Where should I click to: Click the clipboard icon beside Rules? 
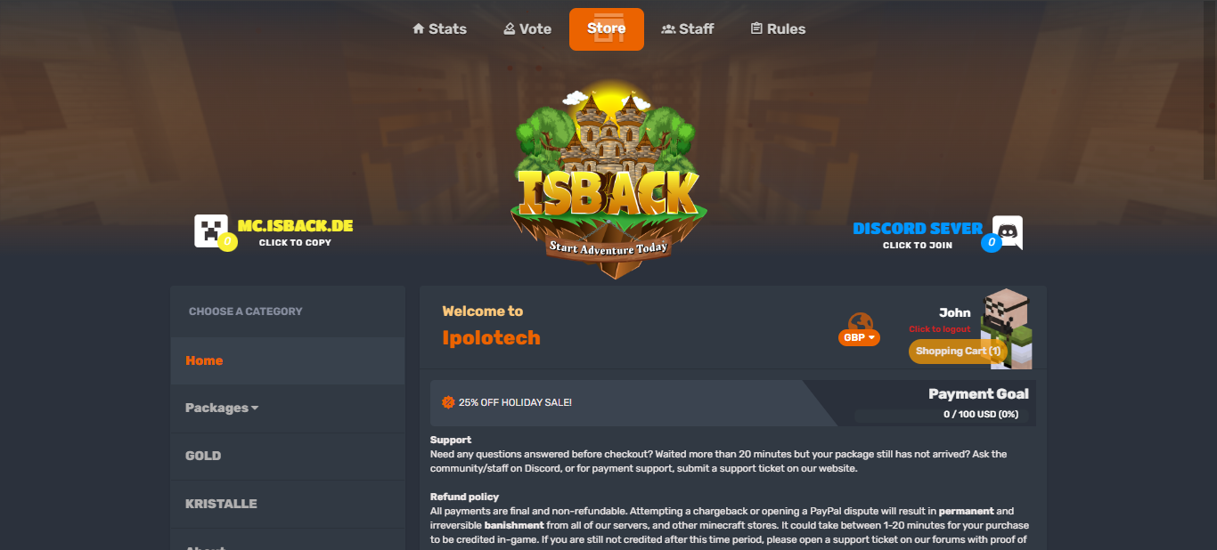[x=756, y=28]
